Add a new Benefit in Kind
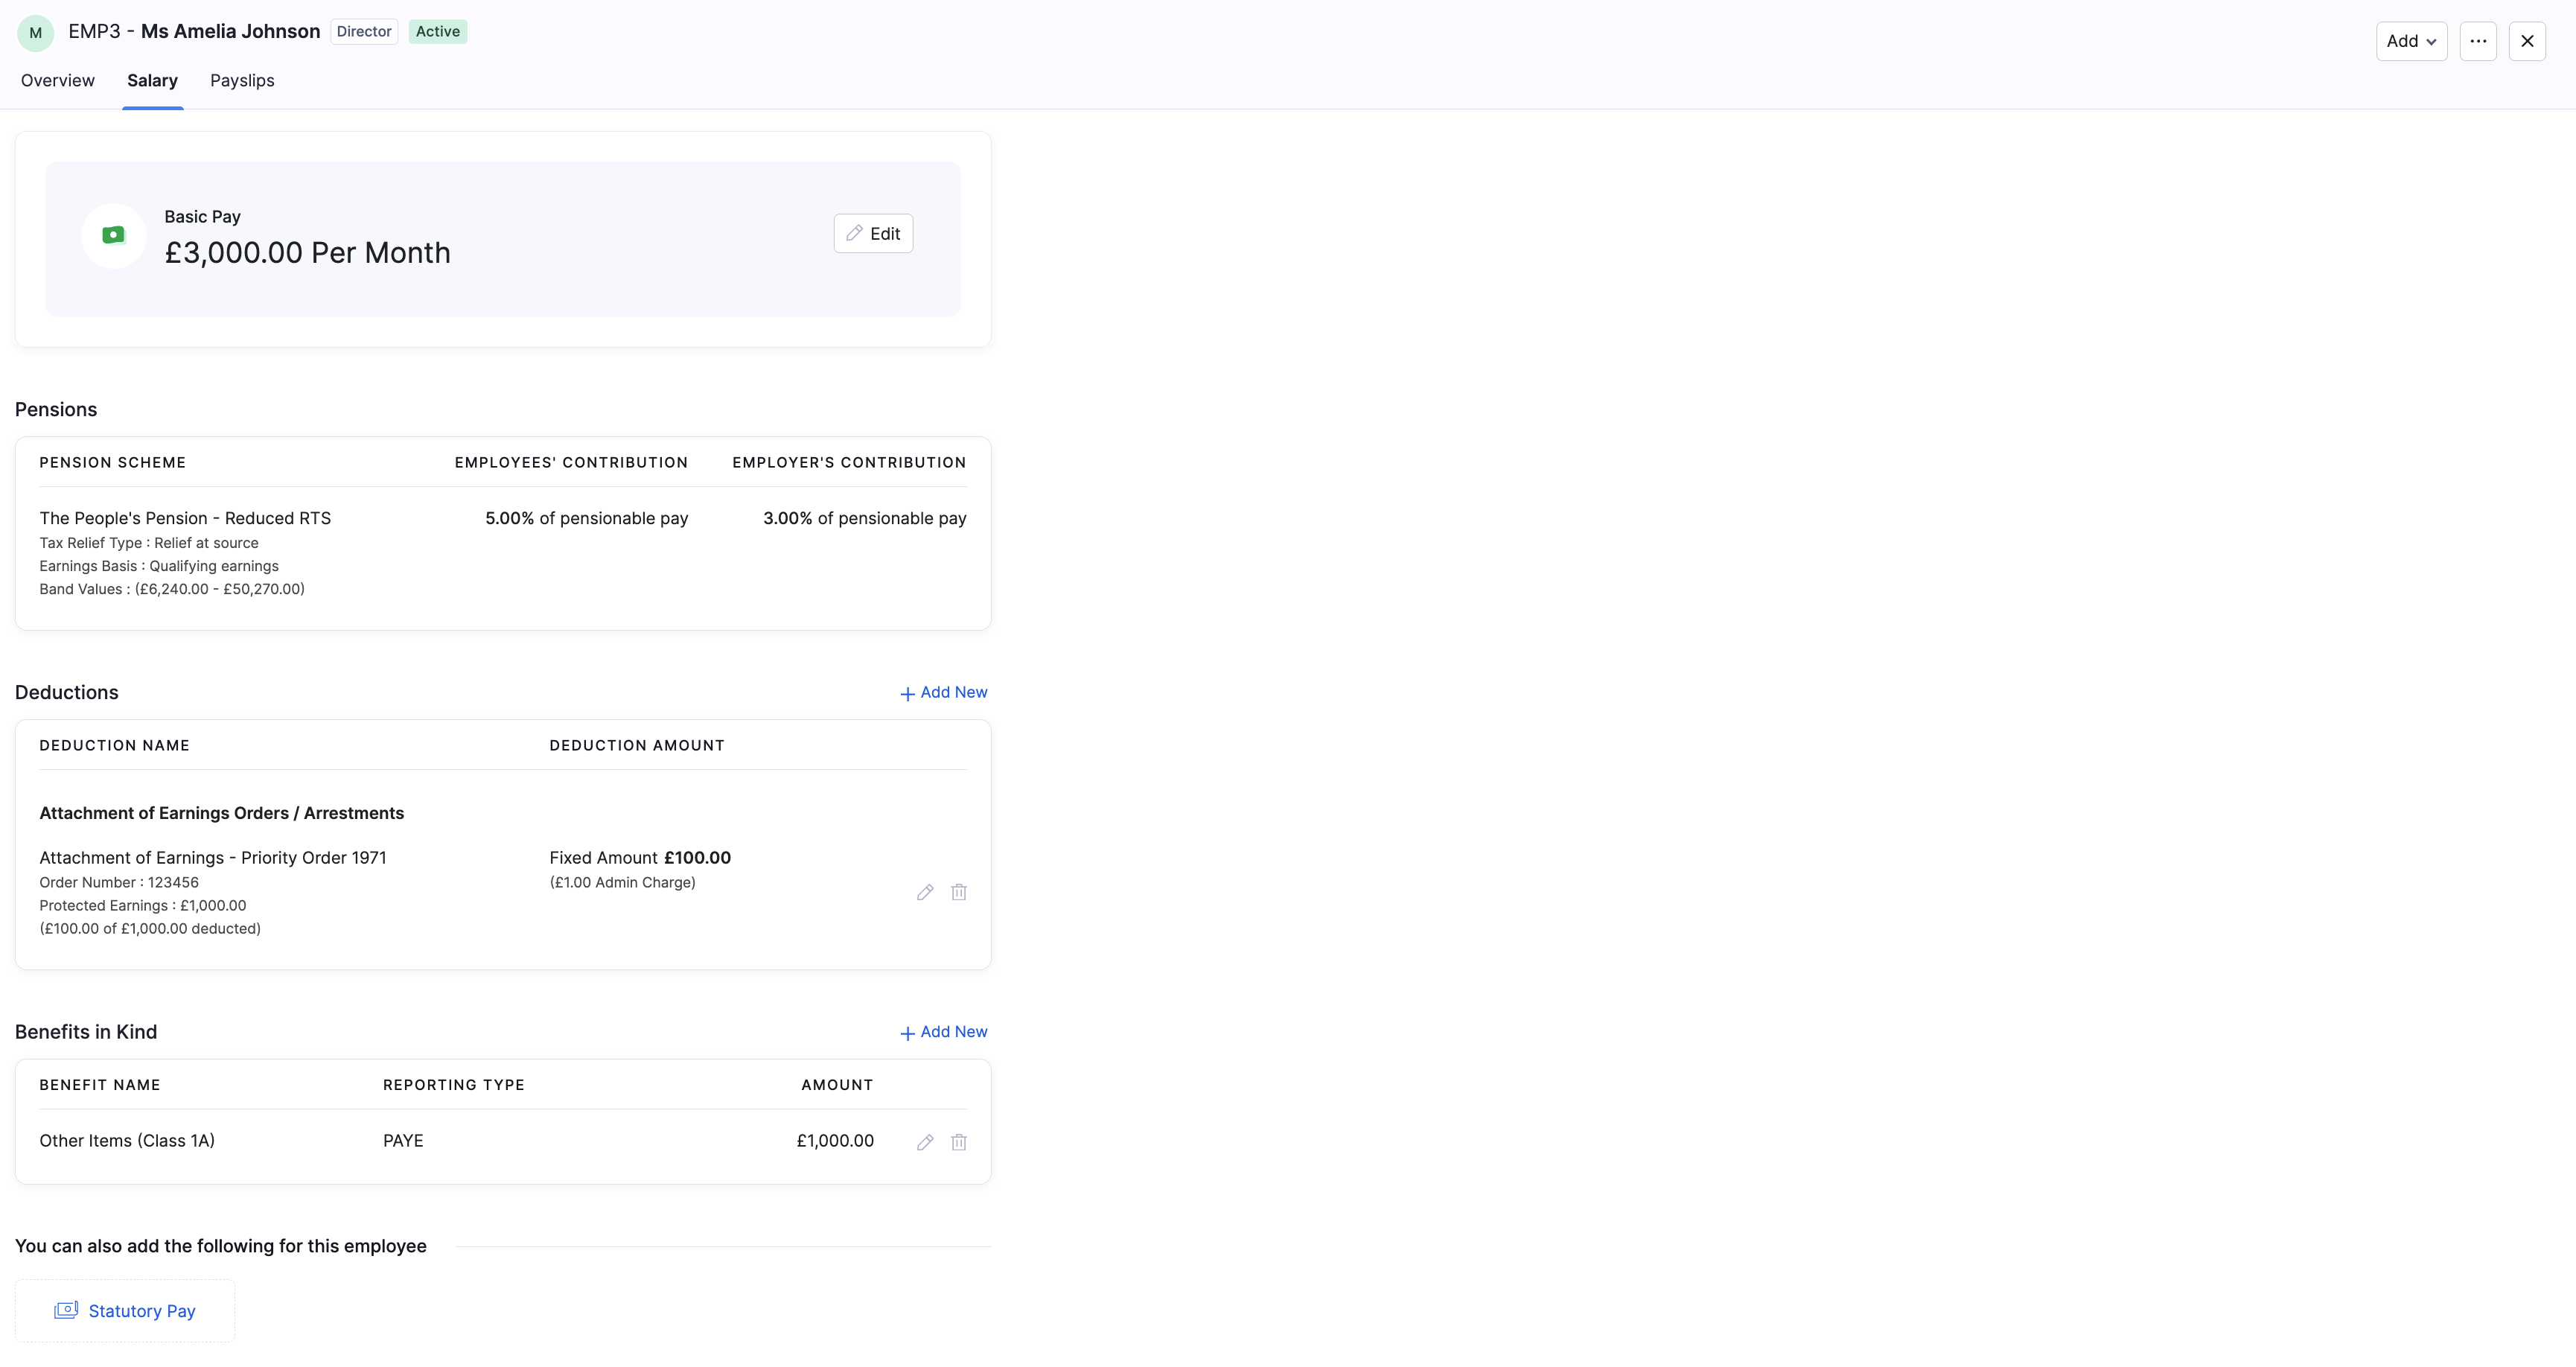Image resolution: width=2576 pixels, height=1367 pixels. coord(943,1032)
